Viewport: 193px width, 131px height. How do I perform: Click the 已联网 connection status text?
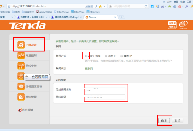click(x=89, y=69)
